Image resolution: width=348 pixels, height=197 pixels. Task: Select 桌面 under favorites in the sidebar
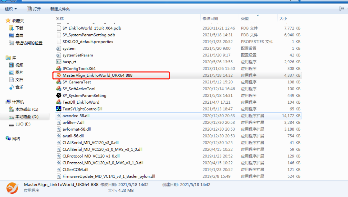tap(19, 36)
